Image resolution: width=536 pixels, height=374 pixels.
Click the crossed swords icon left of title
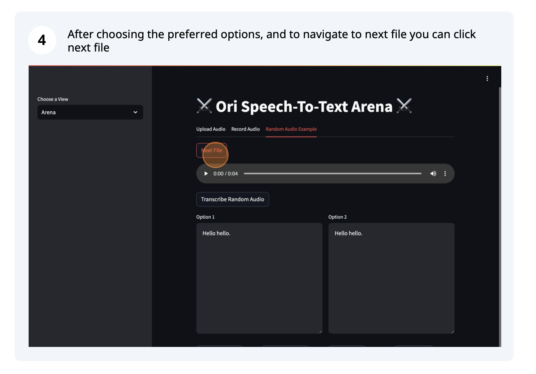pos(204,106)
